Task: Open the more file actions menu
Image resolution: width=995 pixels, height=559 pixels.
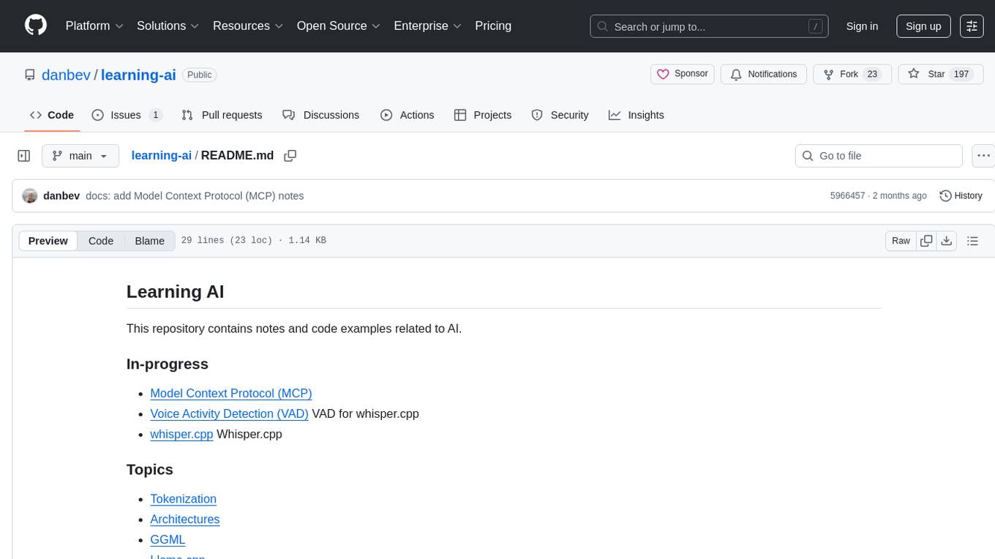Action: (x=984, y=156)
